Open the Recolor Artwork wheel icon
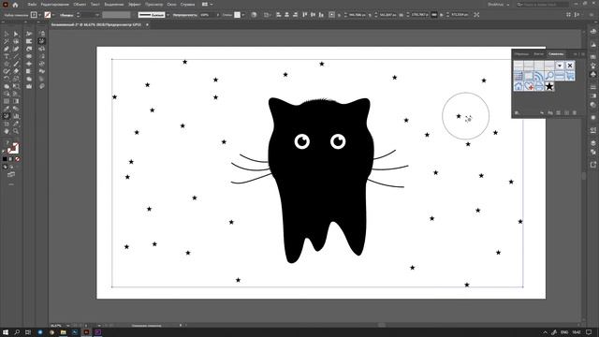The width and height of the screenshot is (599, 337). click(254, 15)
